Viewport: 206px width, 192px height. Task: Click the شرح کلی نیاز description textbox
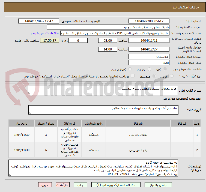(x=103, y=90)
